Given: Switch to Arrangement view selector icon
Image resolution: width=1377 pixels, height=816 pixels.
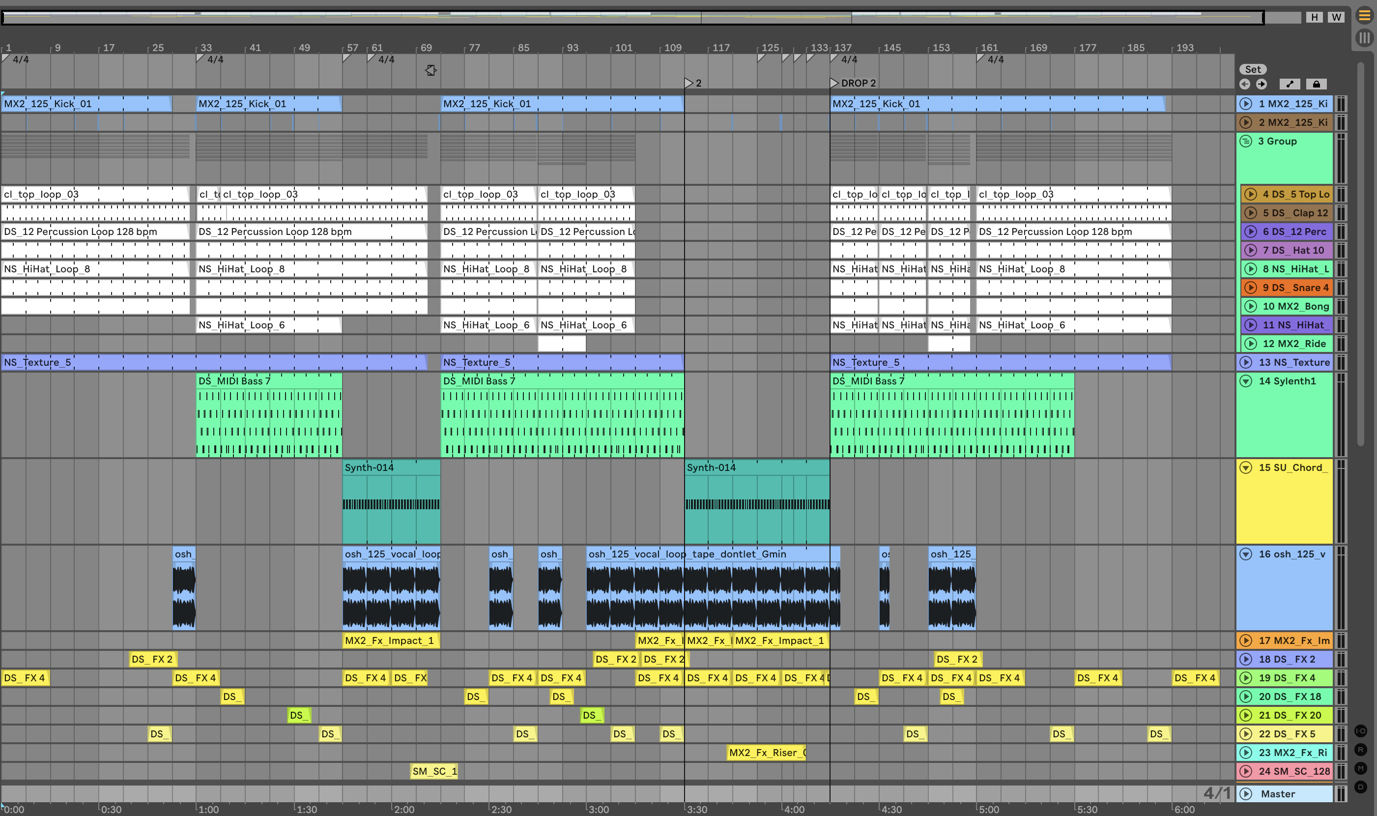Looking at the screenshot, I should click(1364, 16).
